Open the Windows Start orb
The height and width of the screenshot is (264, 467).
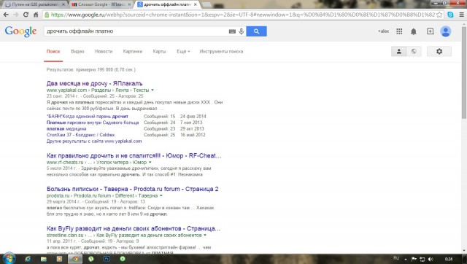[x=9, y=259]
